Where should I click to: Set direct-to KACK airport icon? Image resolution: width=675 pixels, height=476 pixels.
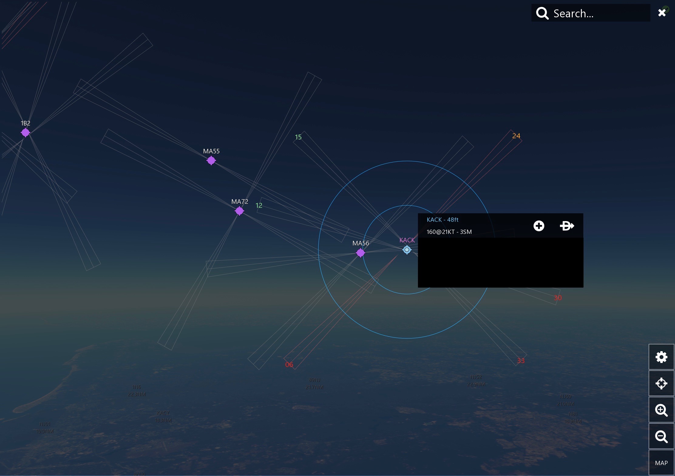coord(567,226)
